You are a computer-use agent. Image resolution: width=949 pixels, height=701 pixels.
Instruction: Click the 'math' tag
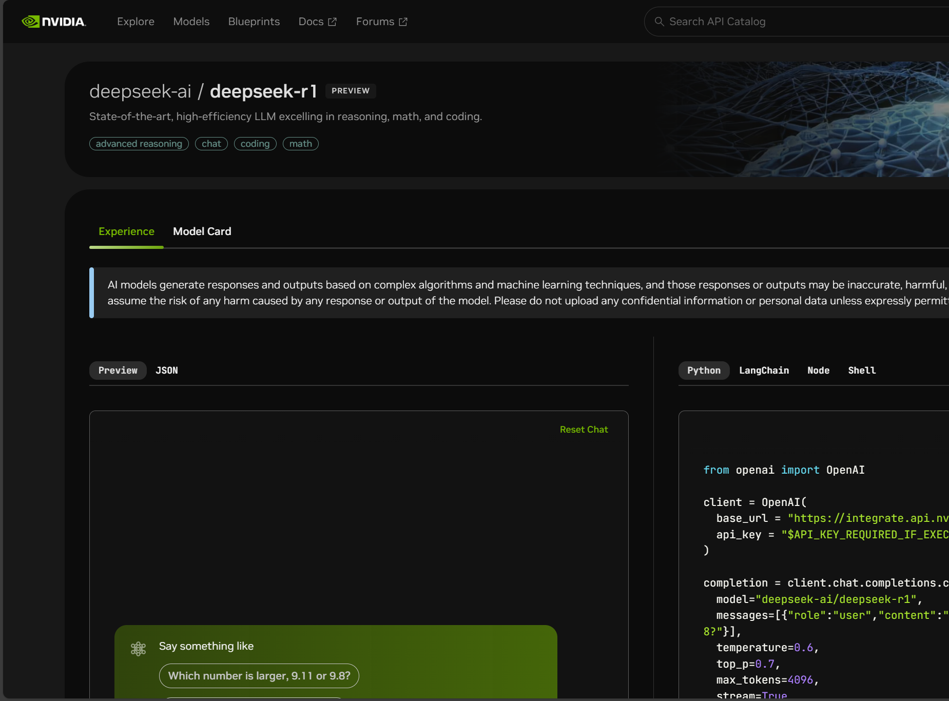300,144
